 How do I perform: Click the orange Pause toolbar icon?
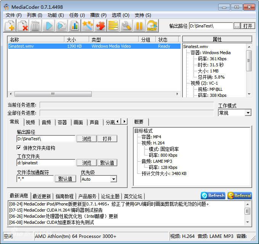139,26
